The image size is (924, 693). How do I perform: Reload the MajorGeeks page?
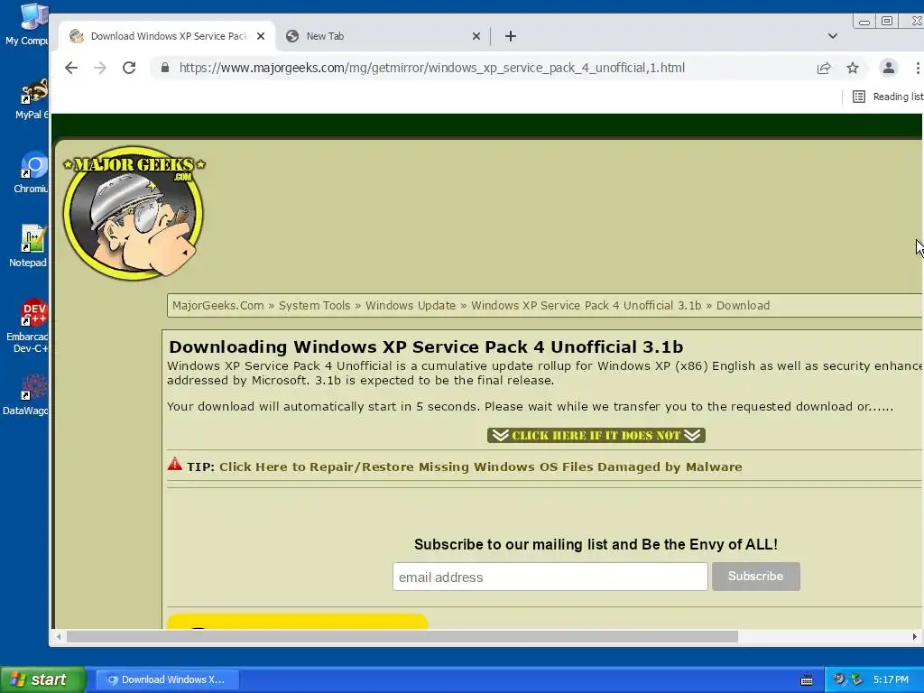[x=129, y=68]
